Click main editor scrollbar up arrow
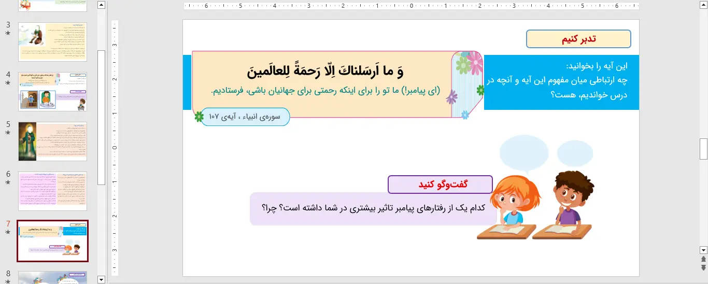Screen dimensions: 708x284 703,6
